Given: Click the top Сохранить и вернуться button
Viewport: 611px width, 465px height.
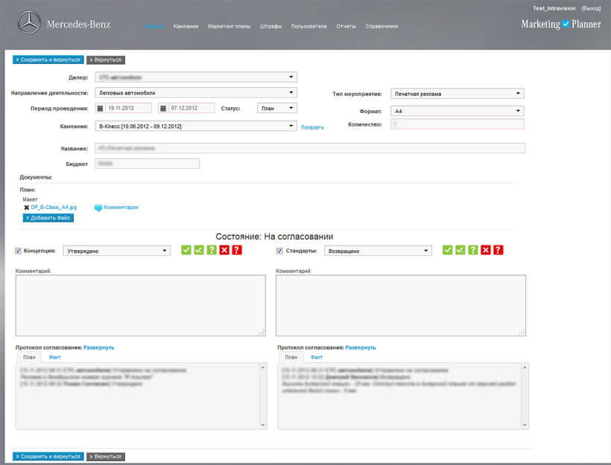Looking at the screenshot, I should pos(48,60).
